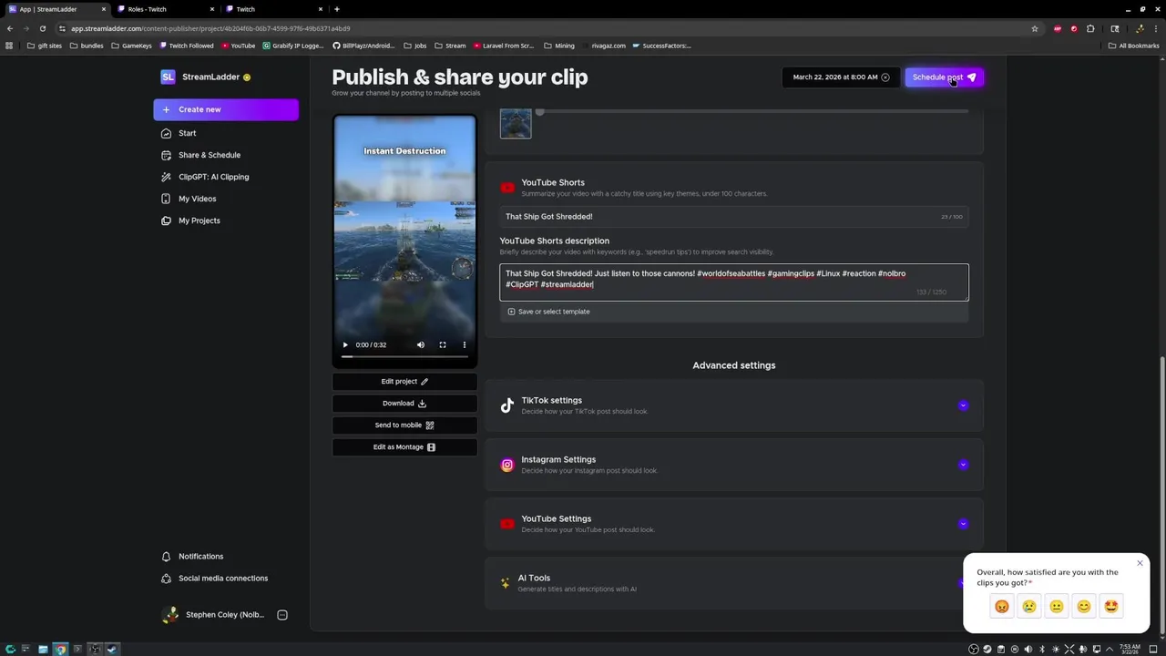
Task: Click the Send to mobile button
Action: (x=404, y=425)
